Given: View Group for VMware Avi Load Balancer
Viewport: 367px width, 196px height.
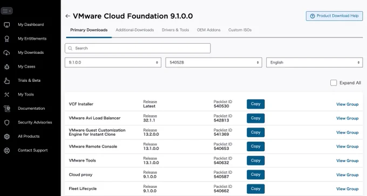Looking at the screenshot, I should [348, 118].
